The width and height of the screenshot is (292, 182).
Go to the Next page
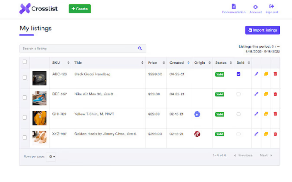(266, 156)
